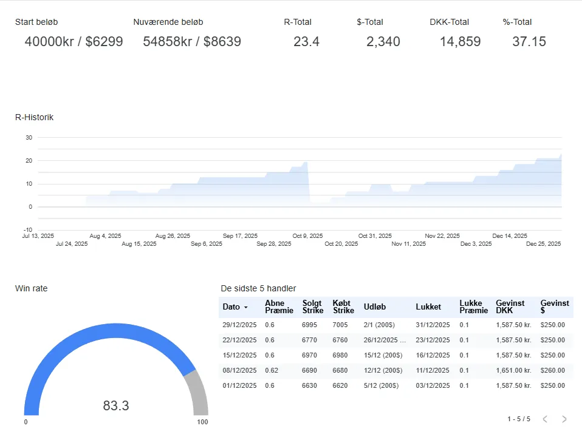The image size is (582, 437).
Task: Click the $-Total value 2,340
Action: pyautogui.click(x=383, y=41)
